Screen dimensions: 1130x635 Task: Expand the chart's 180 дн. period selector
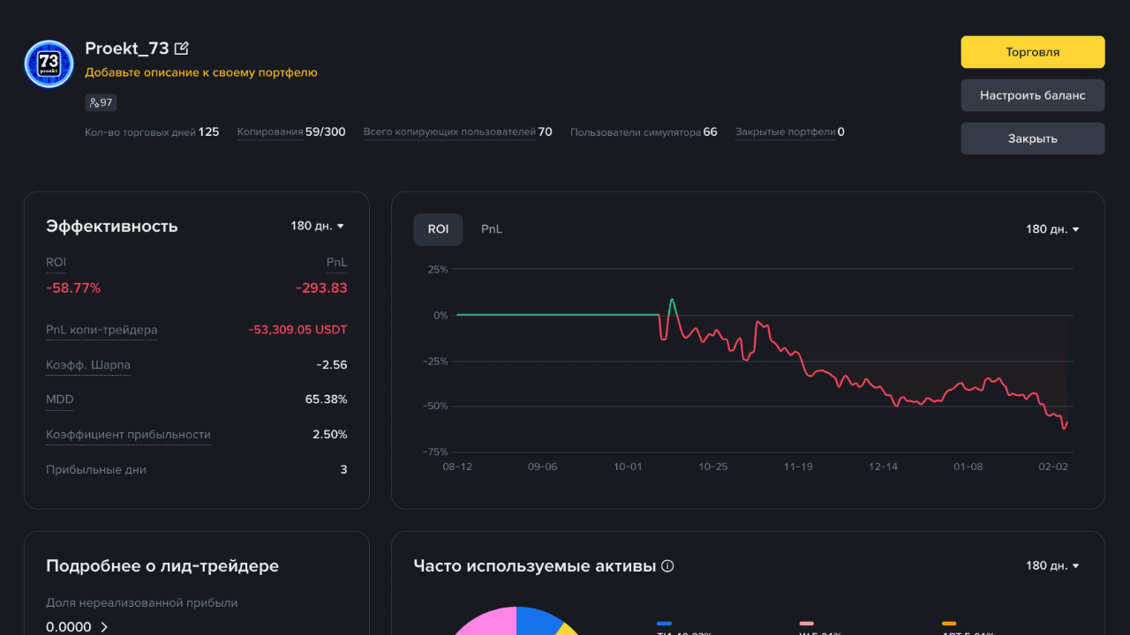tap(1052, 229)
